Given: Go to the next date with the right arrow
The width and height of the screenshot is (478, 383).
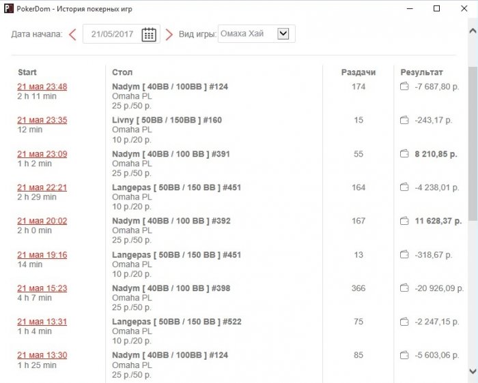Looking at the screenshot, I should click(169, 34).
